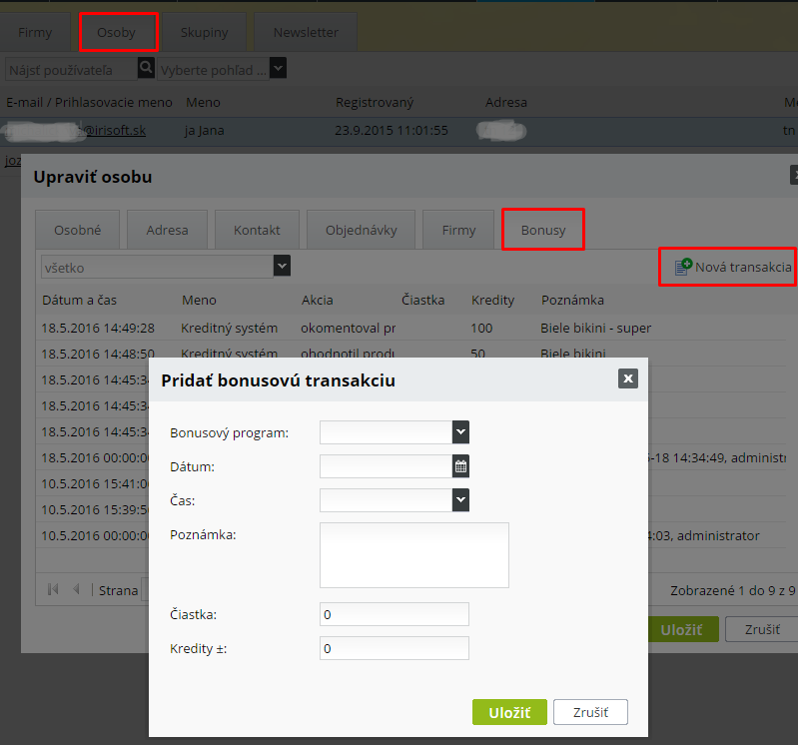Expand the všetko filter dropdown

[x=283, y=266]
